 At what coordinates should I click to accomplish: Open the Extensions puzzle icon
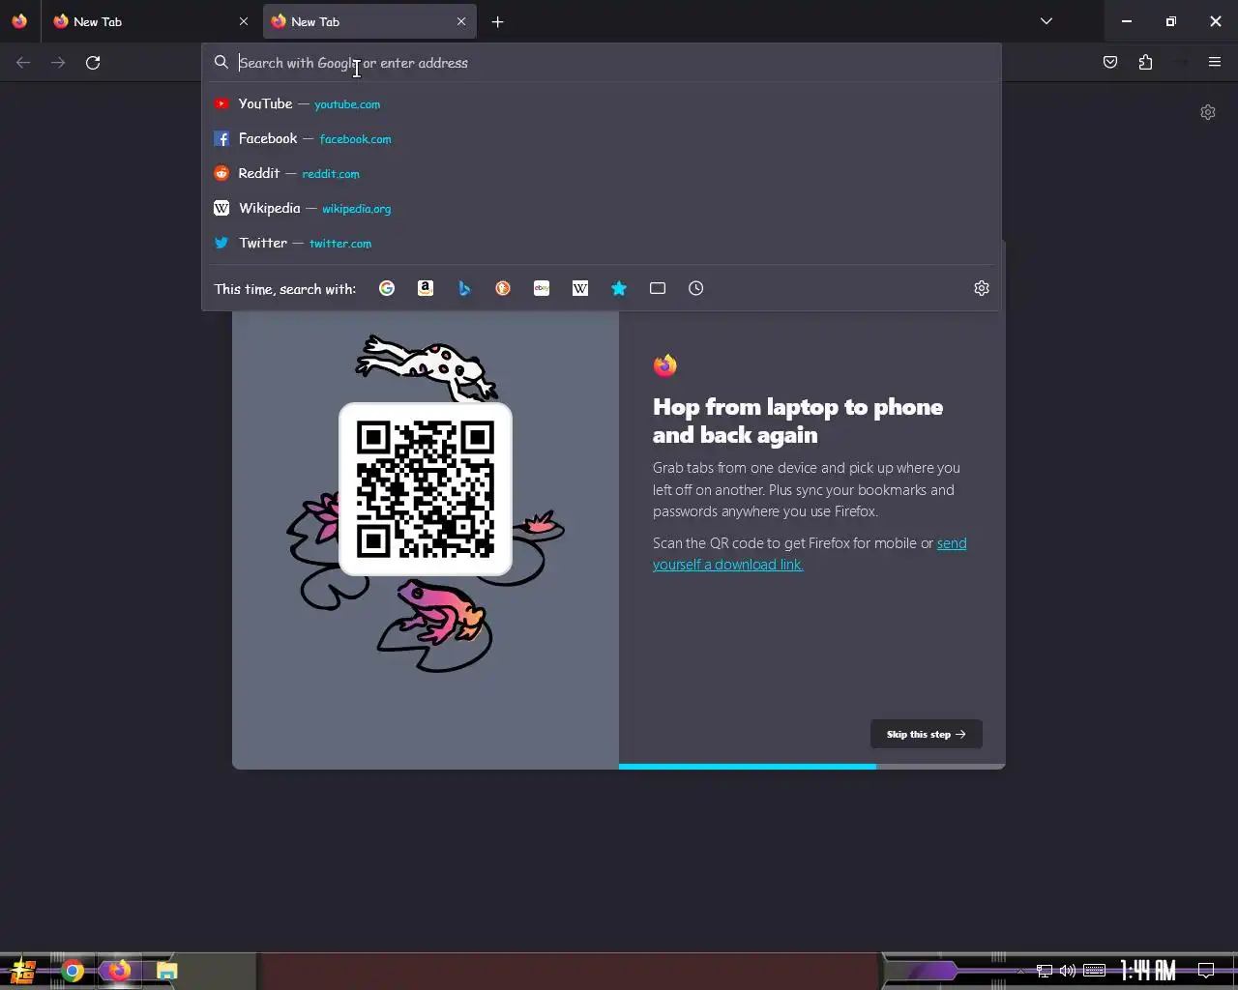tap(1146, 63)
